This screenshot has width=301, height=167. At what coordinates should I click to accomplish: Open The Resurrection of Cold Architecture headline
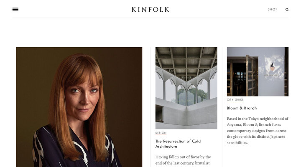coord(178,144)
